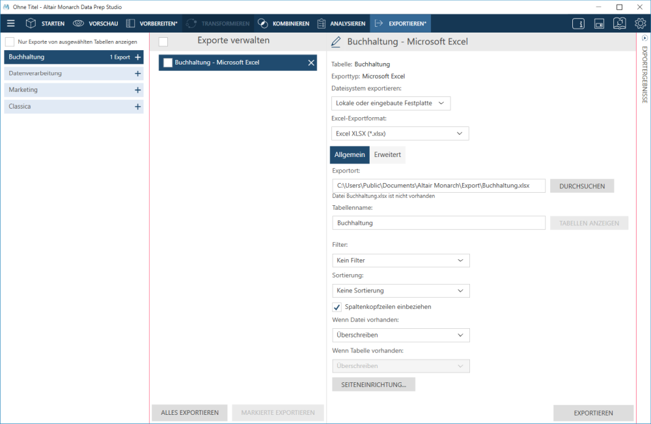
Task: Go to the Starten section
Action: click(53, 23)
